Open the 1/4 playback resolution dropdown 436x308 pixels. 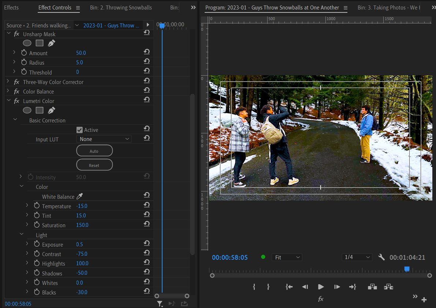(357, 257)
